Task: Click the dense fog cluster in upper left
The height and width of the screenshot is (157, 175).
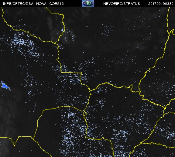Action: point(22,42)
